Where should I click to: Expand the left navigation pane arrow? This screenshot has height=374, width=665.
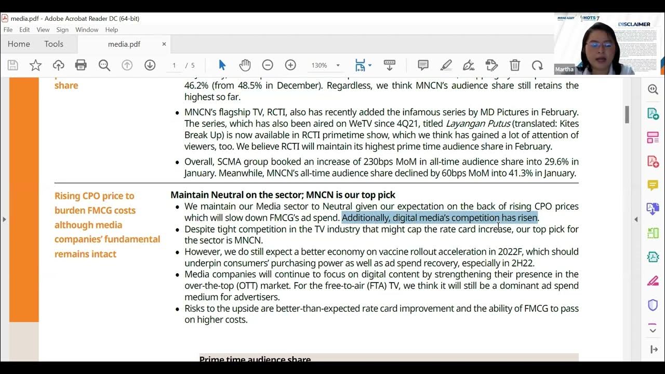pos(4,219)
